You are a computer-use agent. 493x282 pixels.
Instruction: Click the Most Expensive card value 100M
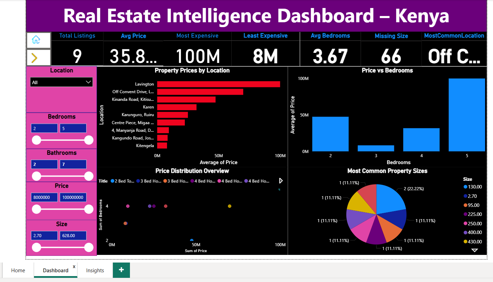[x=197, y=56]
